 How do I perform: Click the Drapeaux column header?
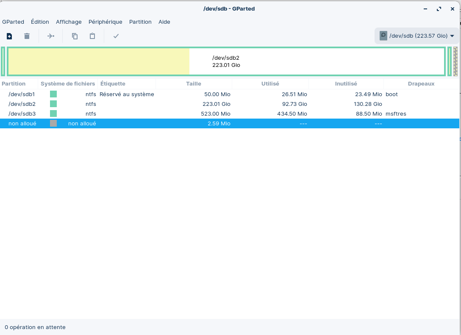point(421,83)
